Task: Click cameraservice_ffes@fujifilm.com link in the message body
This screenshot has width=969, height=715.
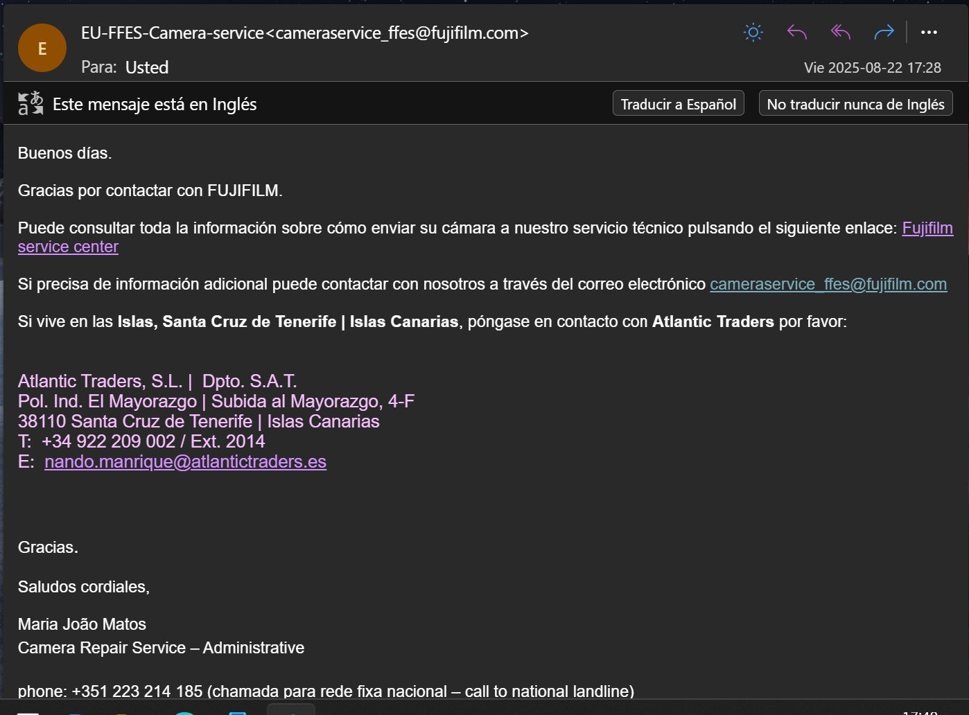Action: click(828, 284)
